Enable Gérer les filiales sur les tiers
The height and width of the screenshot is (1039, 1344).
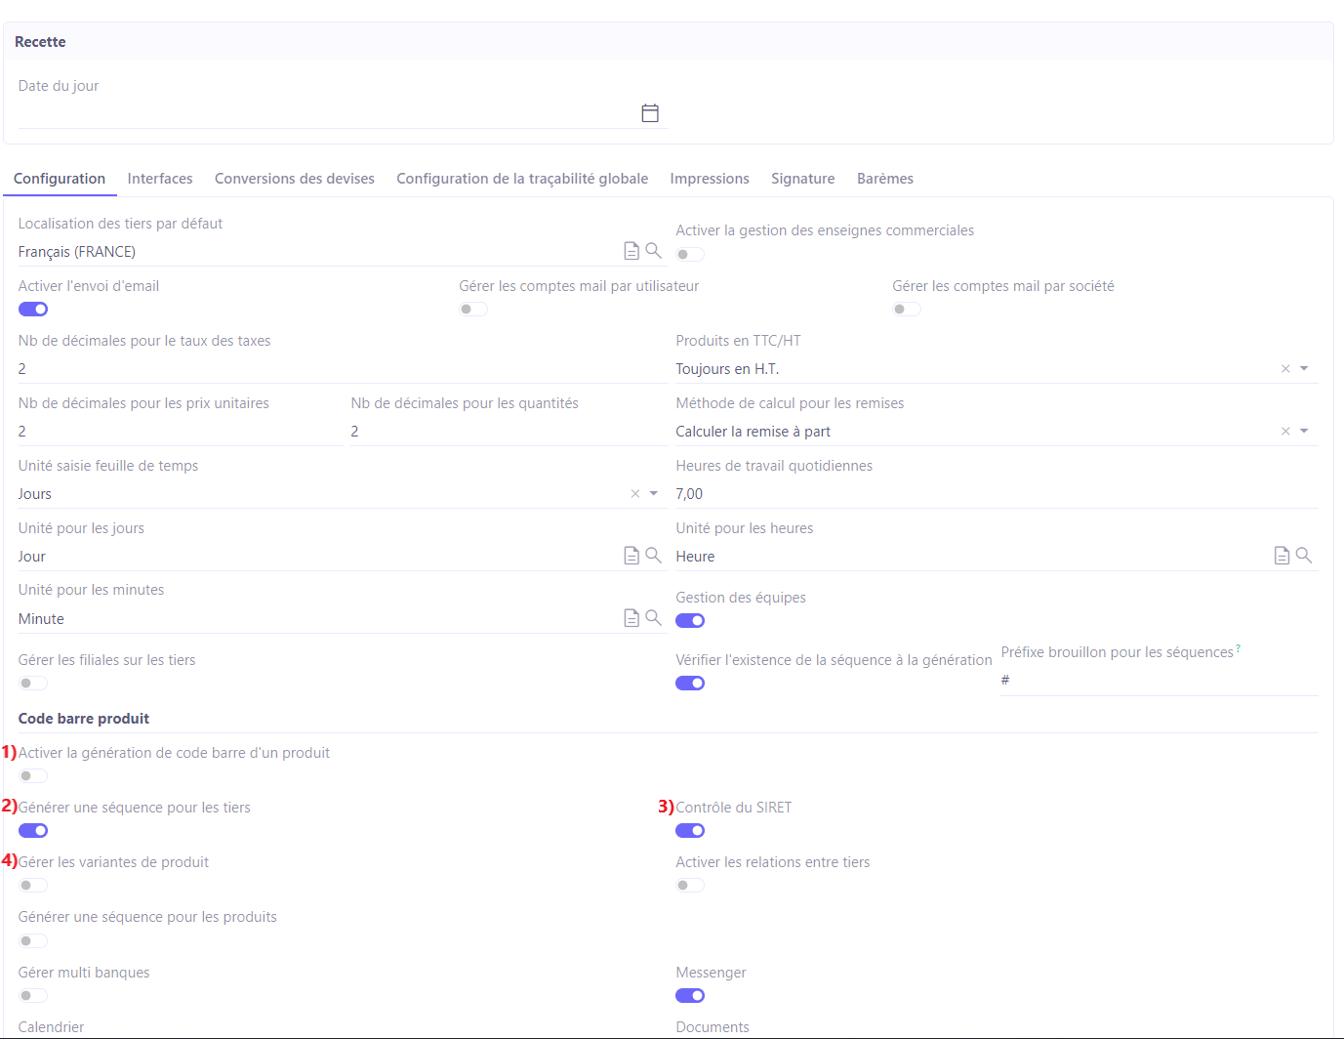click(x=33, y=684)
